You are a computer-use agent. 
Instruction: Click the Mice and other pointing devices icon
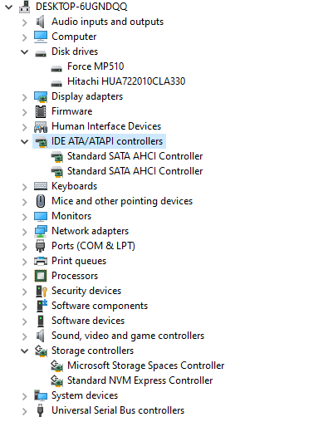click(41, 201)
